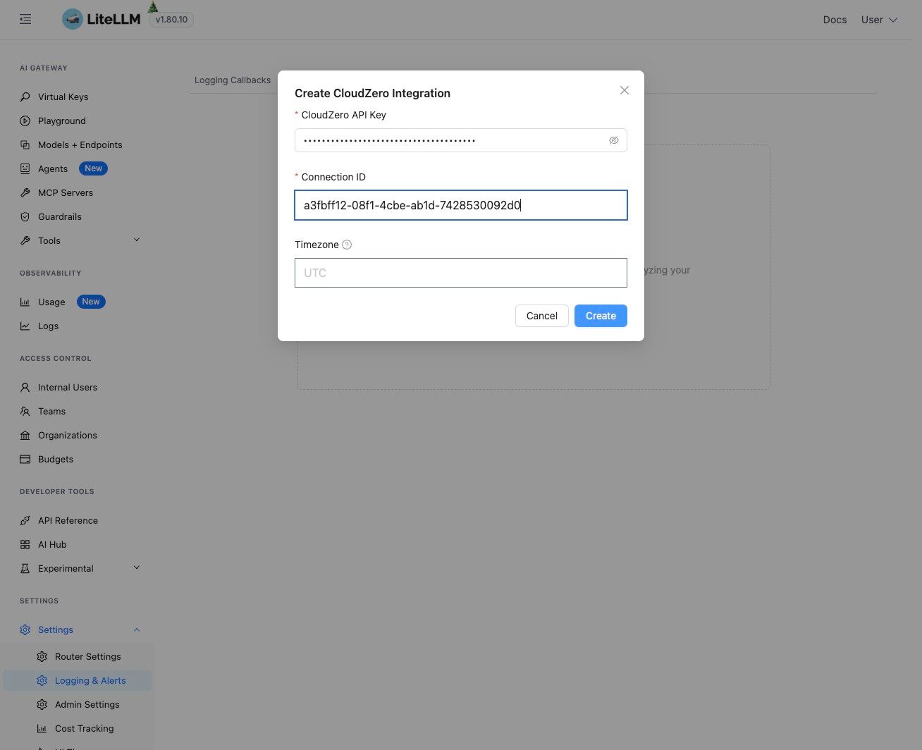
Task: Select the Models + Endpoints icon
Action: (25, 145)
